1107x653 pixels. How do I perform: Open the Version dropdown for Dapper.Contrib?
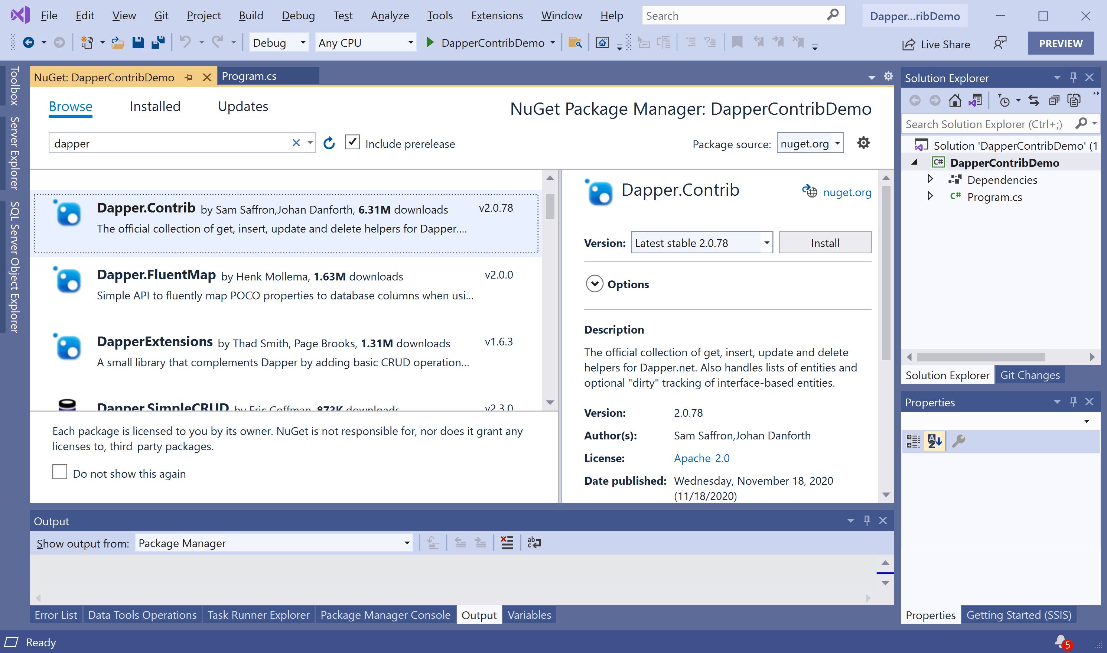[766, 243]
